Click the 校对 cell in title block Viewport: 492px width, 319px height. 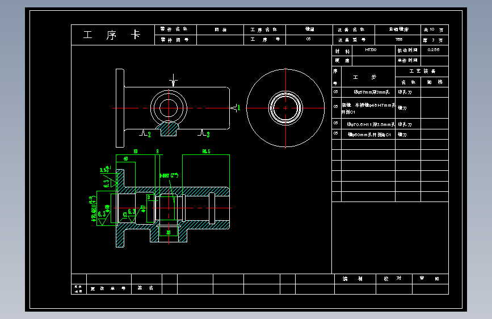(394, 279)
